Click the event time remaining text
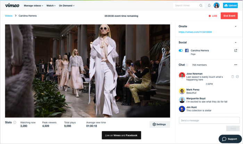Image resolution: width=243 pixels, height=144 pixels. pos(121,16)
